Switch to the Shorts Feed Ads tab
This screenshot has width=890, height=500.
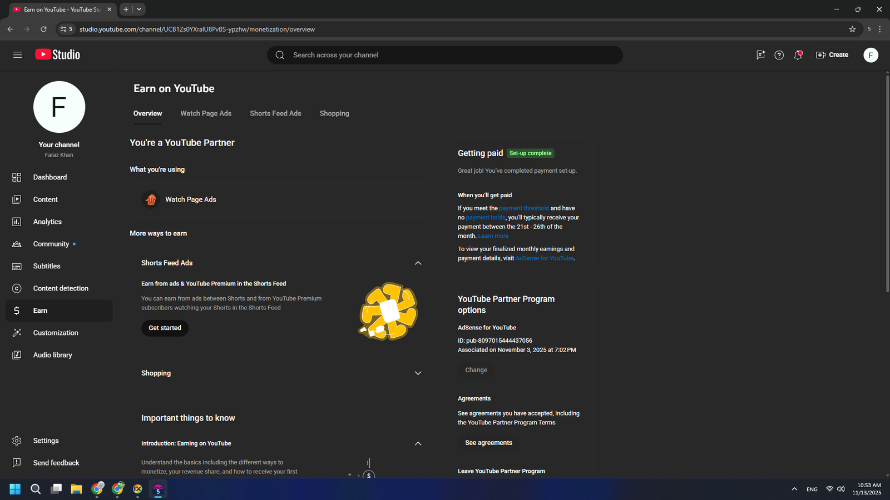pos(275,113)
